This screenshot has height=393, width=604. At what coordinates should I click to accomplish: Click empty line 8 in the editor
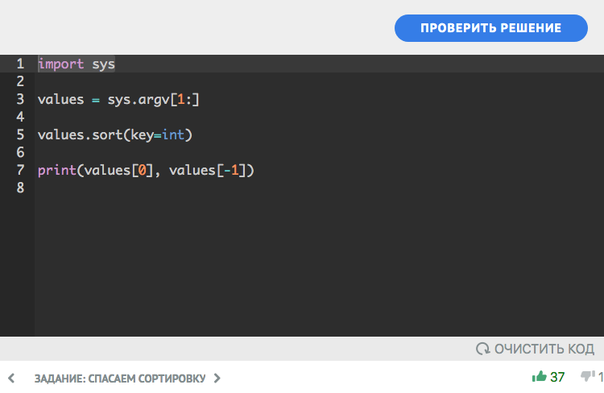319,188
